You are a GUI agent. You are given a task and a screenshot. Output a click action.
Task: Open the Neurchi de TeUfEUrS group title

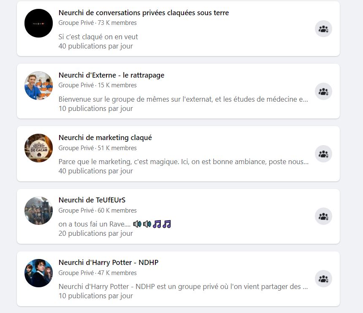coord(92,200)
